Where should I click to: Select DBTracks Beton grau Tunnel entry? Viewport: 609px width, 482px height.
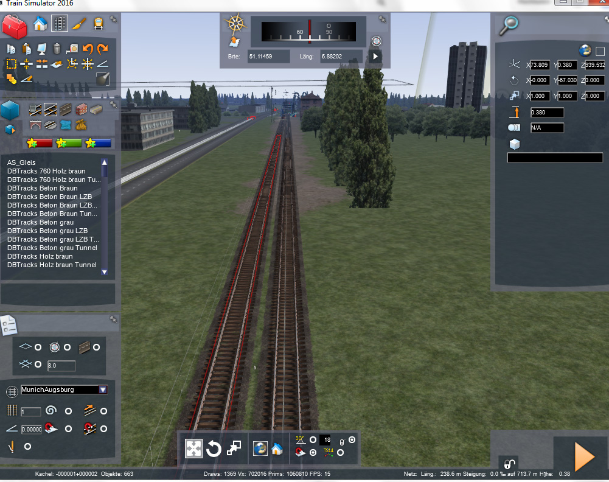tap(52, 248)
